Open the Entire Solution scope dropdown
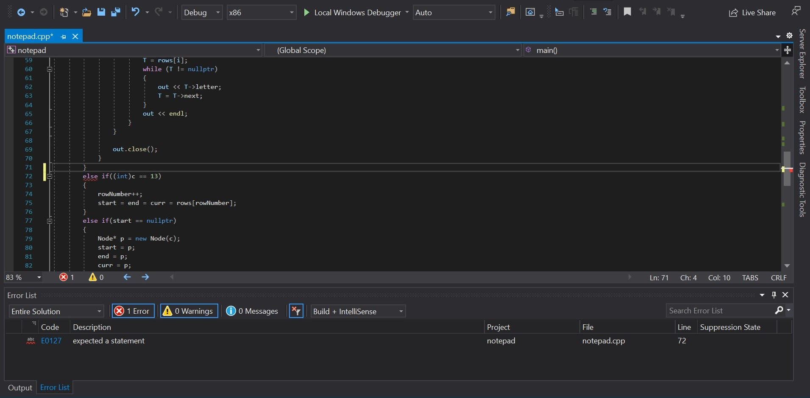The image size is (810, 398). tap(56, 311)
